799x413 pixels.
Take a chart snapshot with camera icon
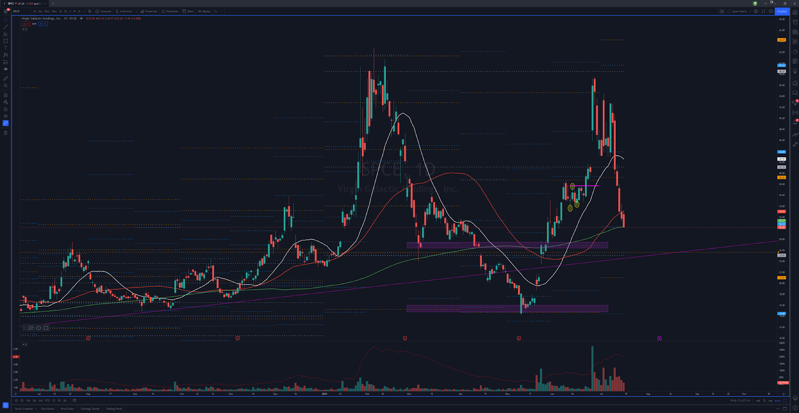point(771,11)
